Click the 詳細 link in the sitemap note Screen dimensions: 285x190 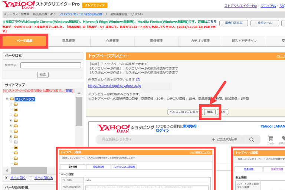coord(69,91)
